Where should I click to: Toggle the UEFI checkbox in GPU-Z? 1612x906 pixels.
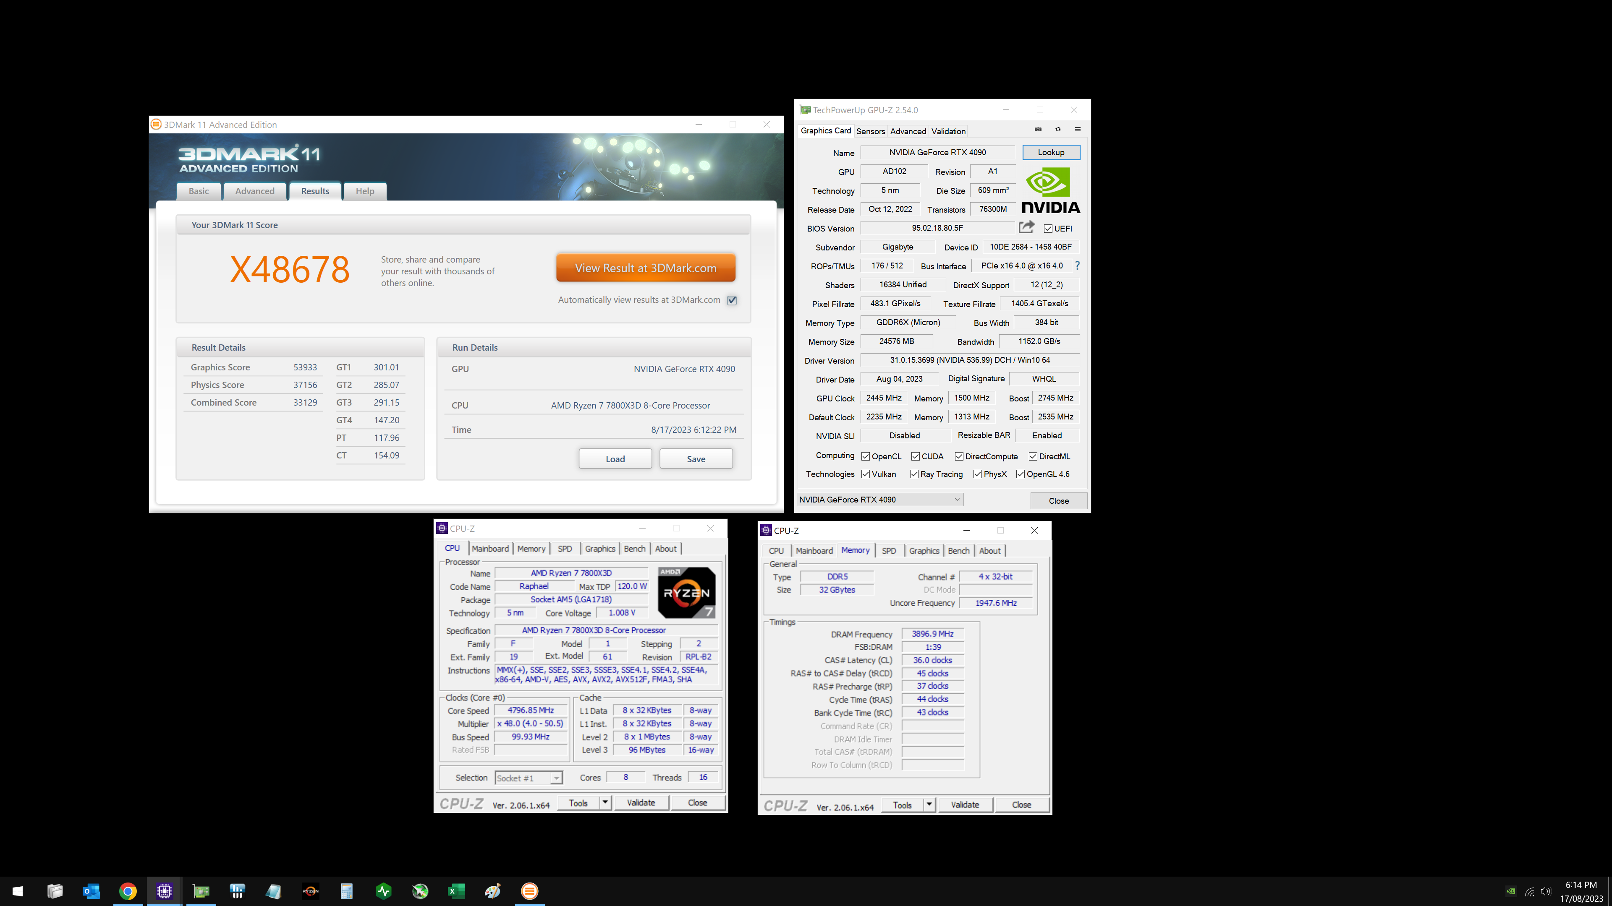click(x=1048, y=228)
